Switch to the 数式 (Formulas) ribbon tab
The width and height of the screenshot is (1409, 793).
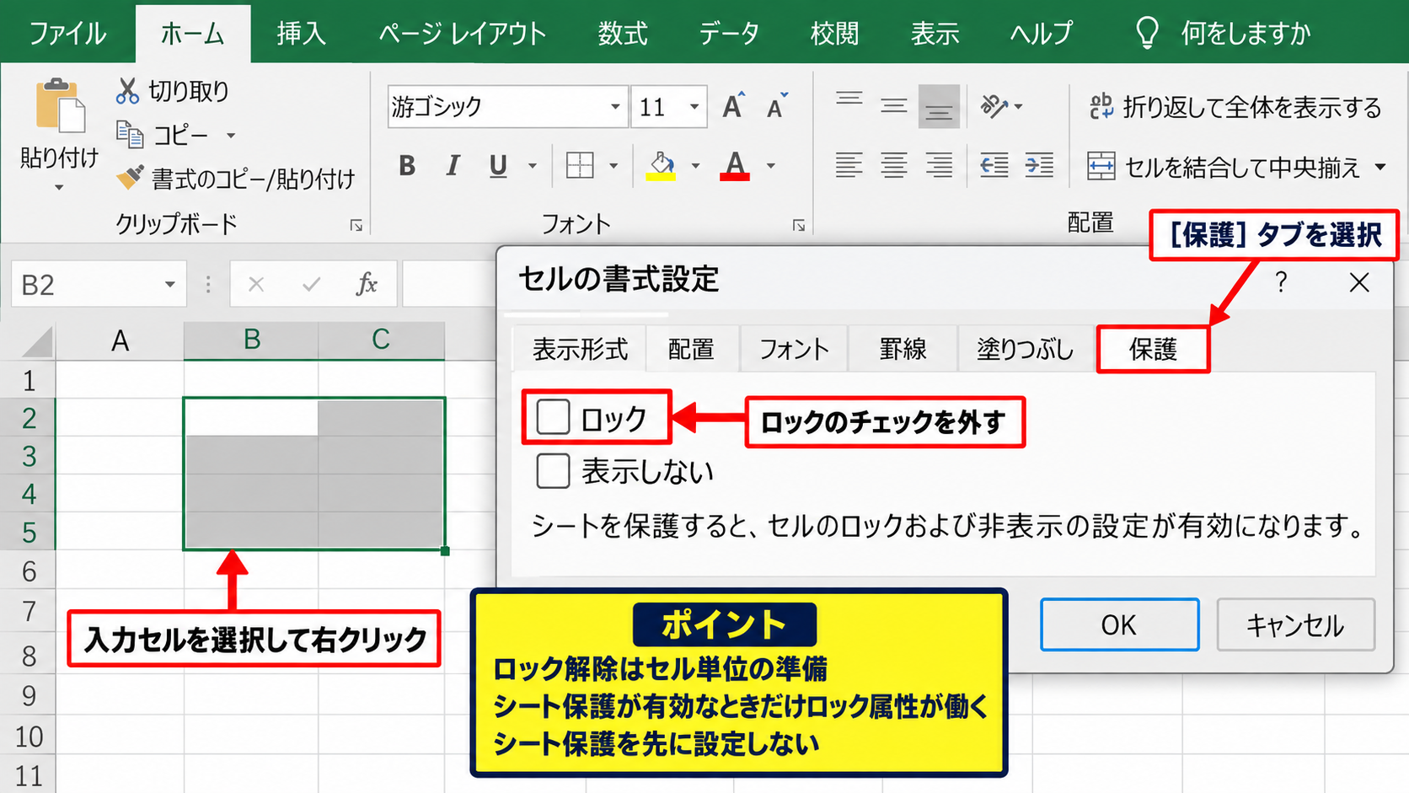pyautogui.click(x=623, y=34)
